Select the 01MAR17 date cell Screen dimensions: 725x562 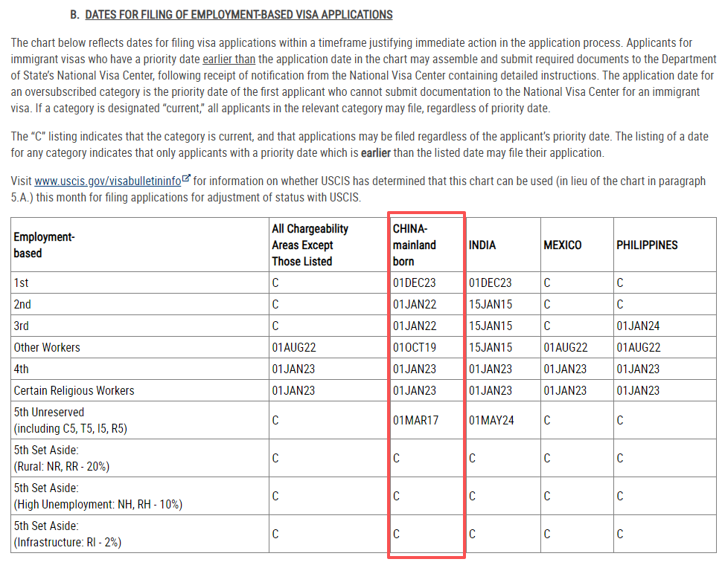point(415,420)
